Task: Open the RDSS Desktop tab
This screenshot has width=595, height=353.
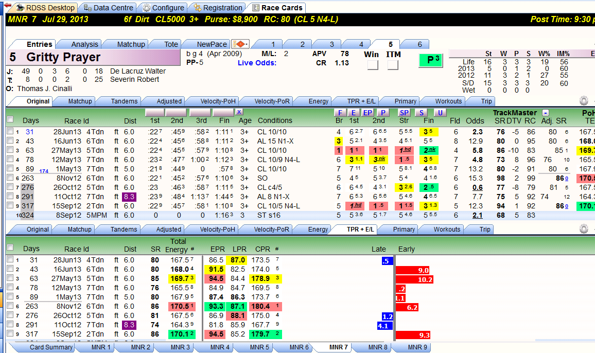Action: click(45, 8)
